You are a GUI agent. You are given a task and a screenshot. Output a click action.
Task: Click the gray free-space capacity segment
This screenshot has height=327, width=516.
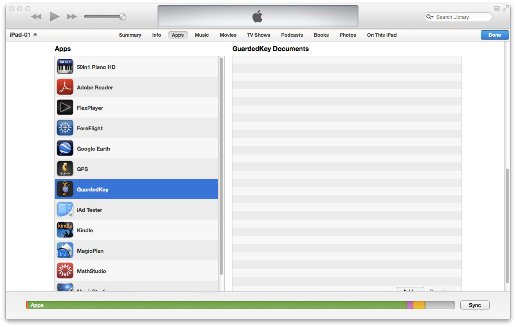[x=440, y=305]
